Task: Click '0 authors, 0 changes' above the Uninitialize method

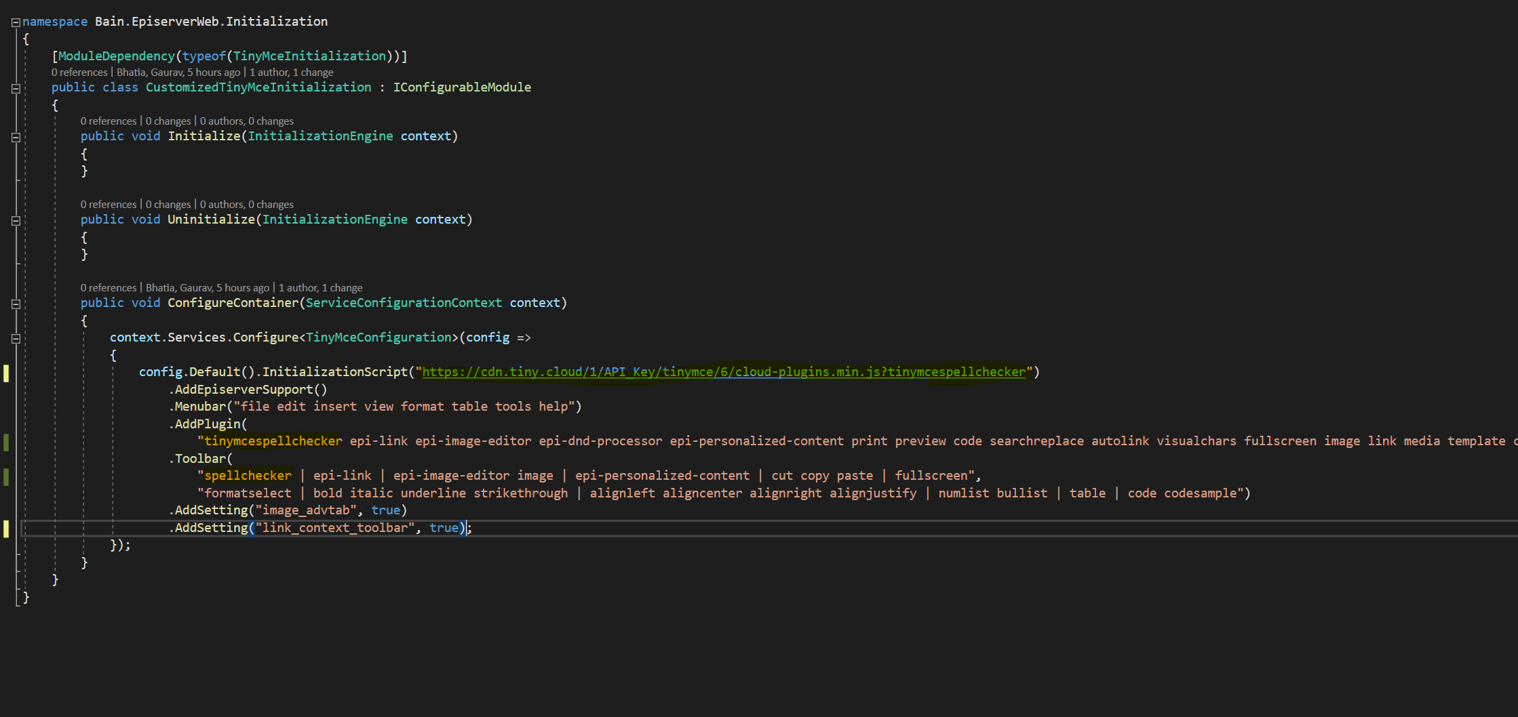Action: pos(247,205)
